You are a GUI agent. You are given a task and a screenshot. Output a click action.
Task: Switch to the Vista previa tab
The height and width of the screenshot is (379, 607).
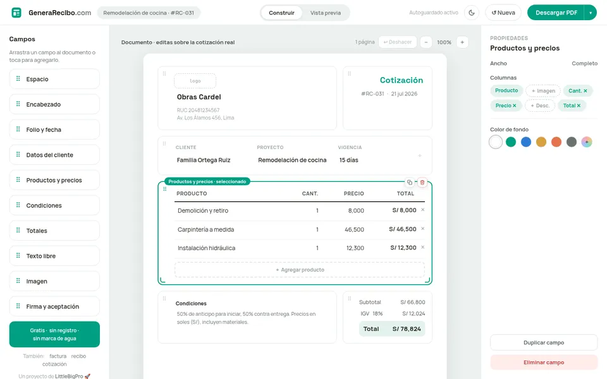[325, 13]
